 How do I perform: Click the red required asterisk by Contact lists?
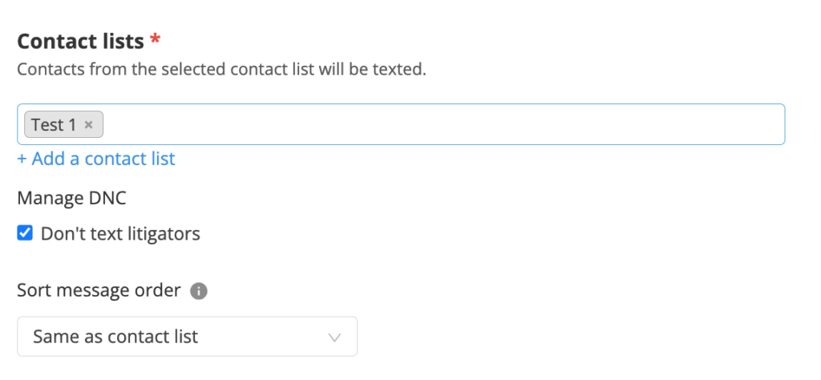(155, 39)
